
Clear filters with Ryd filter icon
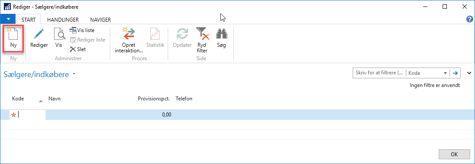click(203, 34)
